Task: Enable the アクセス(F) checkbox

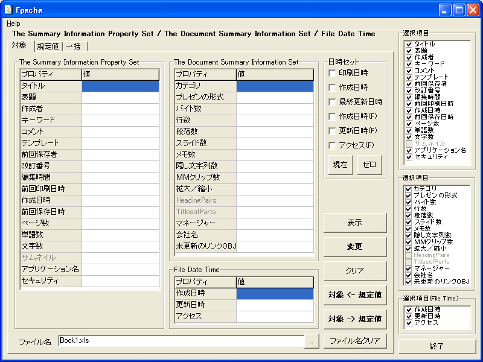Action: [x=332, y=145]
